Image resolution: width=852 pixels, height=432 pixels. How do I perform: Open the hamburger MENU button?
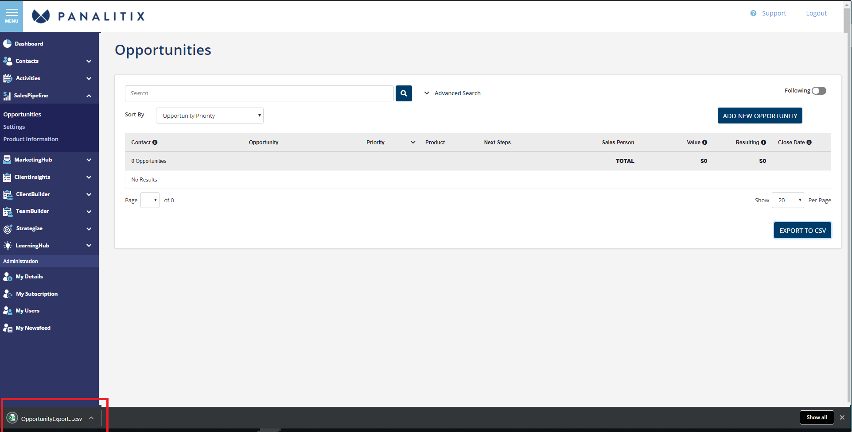point(12,16)
